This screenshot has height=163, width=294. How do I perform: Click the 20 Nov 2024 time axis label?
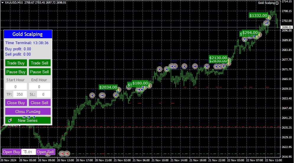point(8,160)
